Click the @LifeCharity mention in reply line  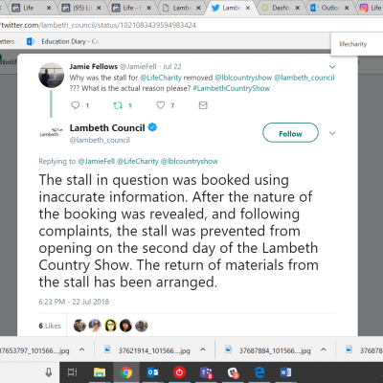point(138,162)
